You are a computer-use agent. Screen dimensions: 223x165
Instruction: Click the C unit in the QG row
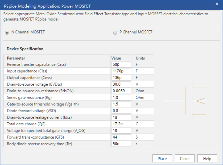(x=137, y=124)
